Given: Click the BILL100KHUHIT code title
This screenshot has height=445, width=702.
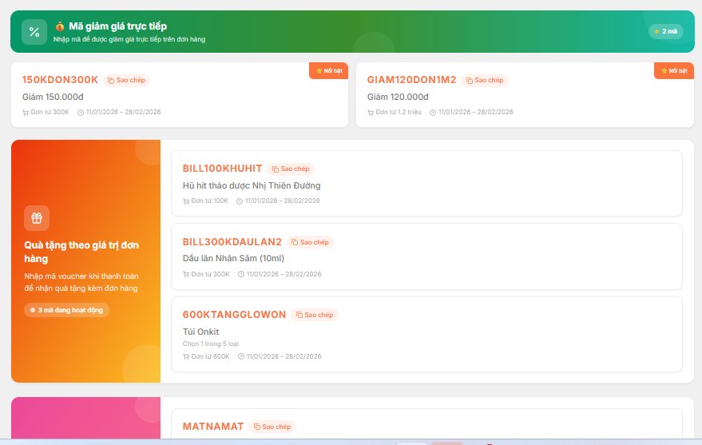Looking at the screenshot, I should pyautogui.click(x=222, y=169).
